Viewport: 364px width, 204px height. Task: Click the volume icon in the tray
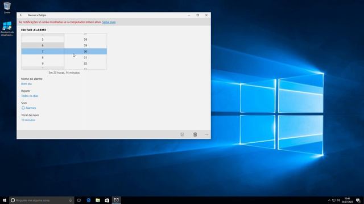point(338,200)
